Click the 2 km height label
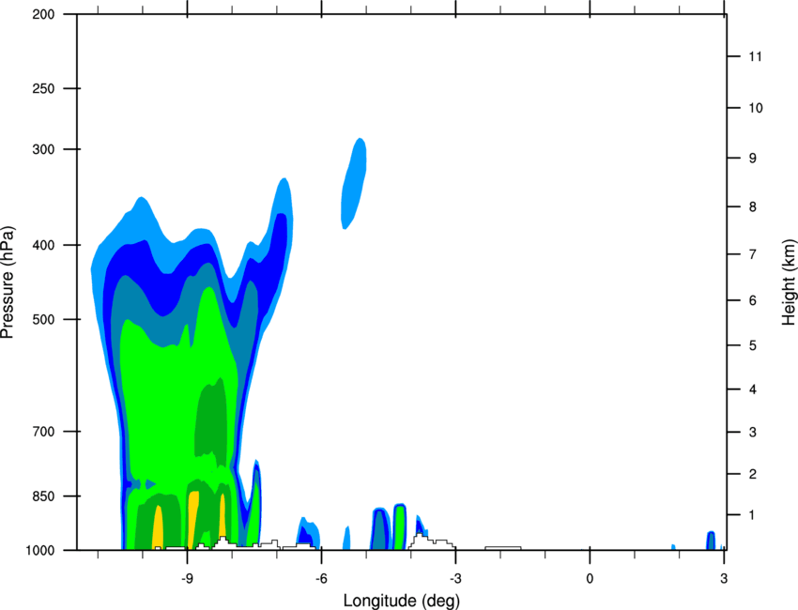Screen dimensions: 798x610 753,474
